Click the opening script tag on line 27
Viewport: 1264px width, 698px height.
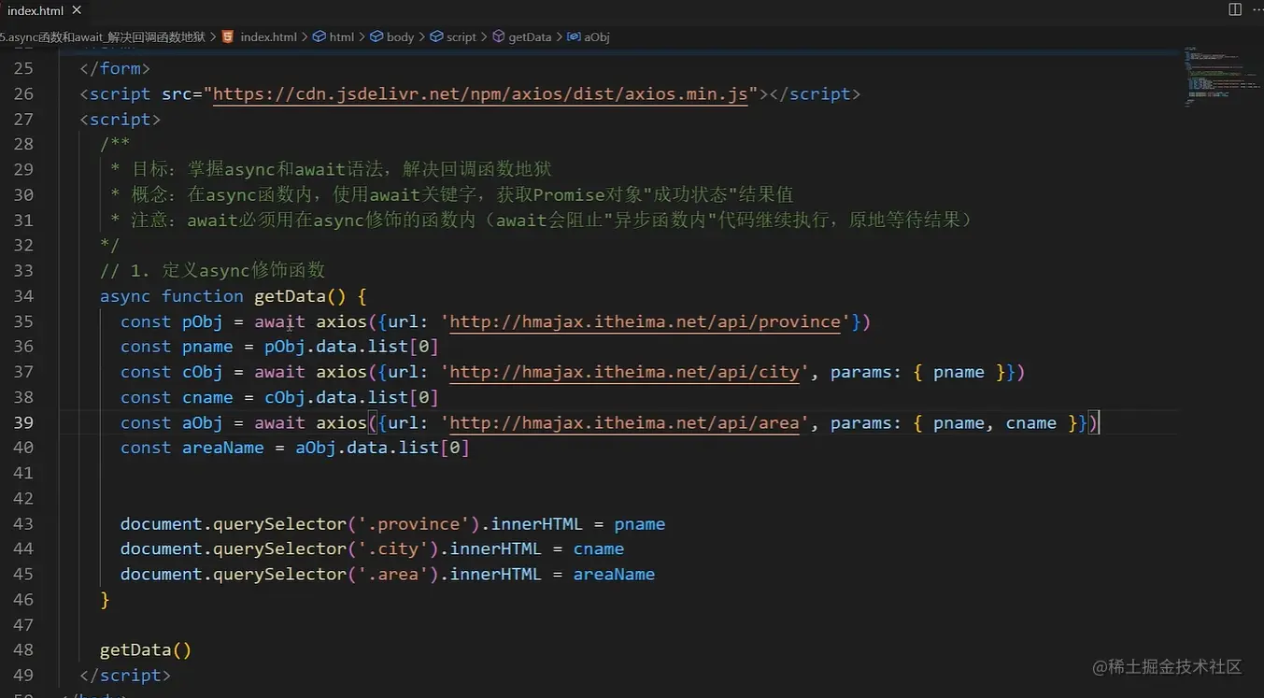pos(121,119)
